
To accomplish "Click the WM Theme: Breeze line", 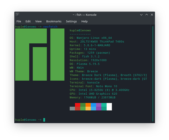I will point(84,71).
